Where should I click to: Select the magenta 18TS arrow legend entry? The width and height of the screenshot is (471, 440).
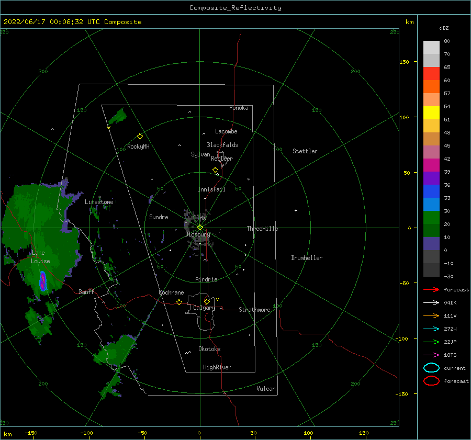[x=431, y=355]
